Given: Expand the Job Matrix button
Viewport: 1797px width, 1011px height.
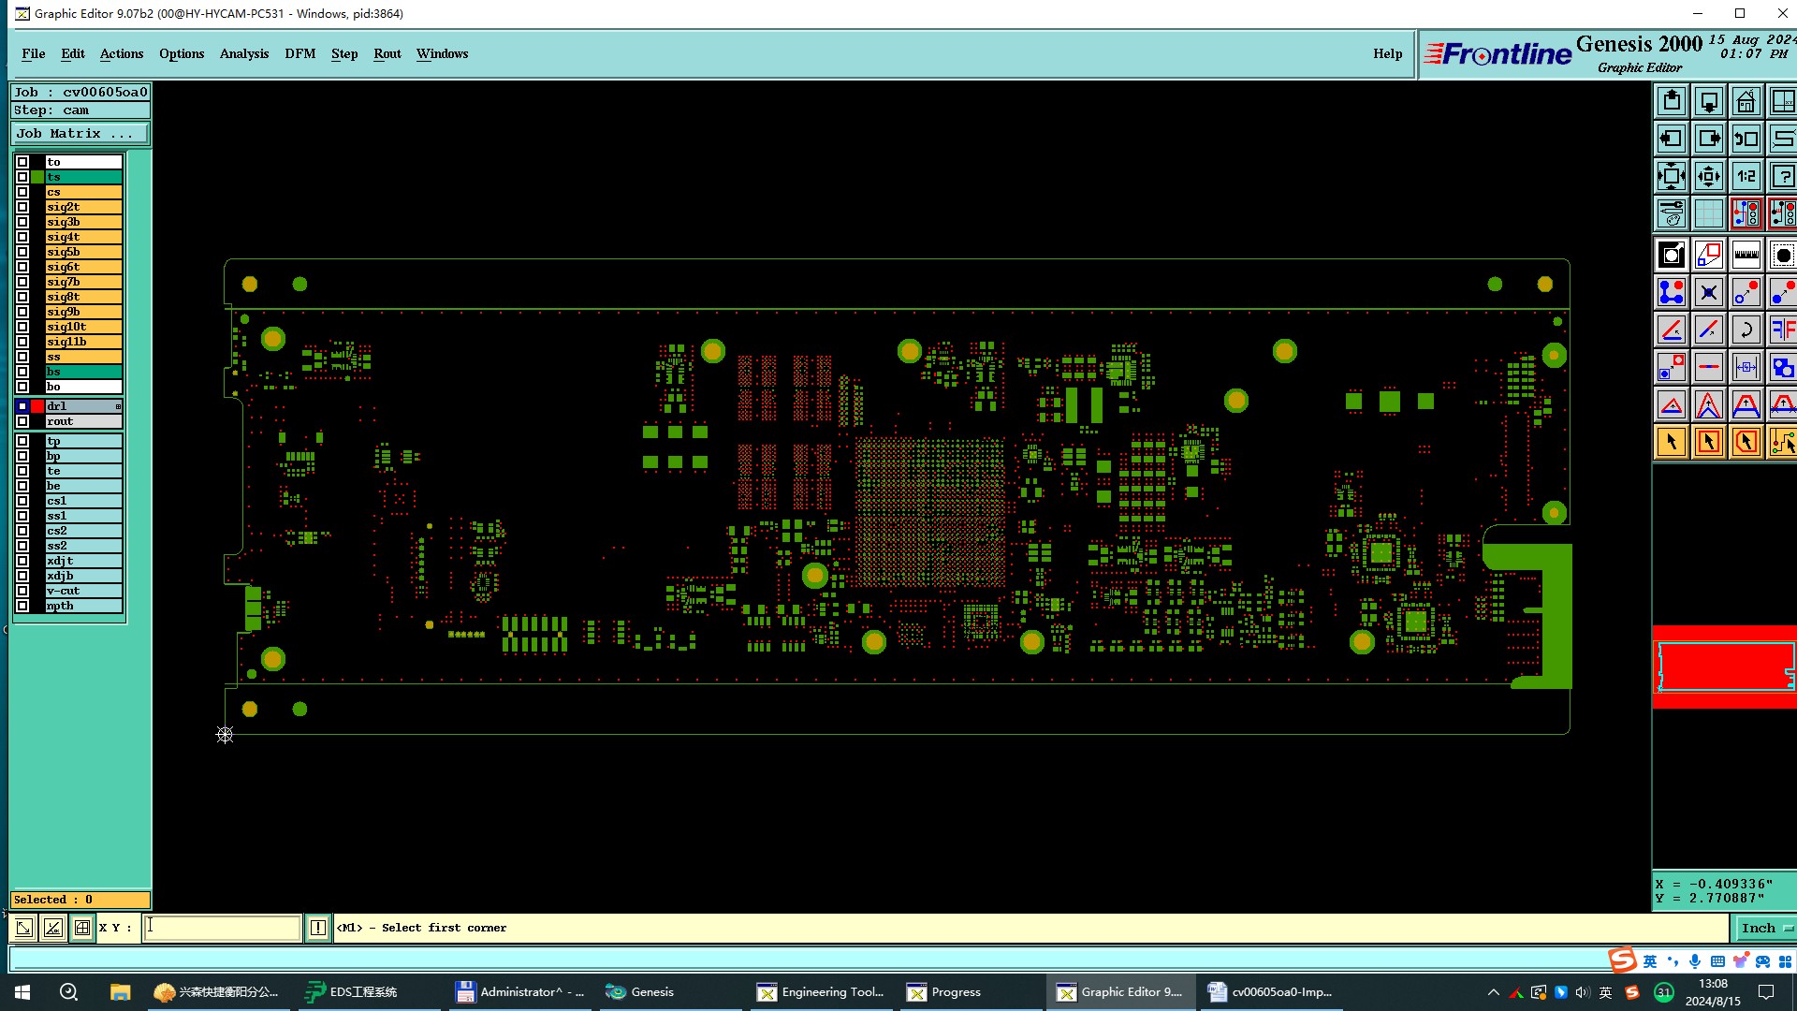Looking at the screenshot, I should point(80,134).
